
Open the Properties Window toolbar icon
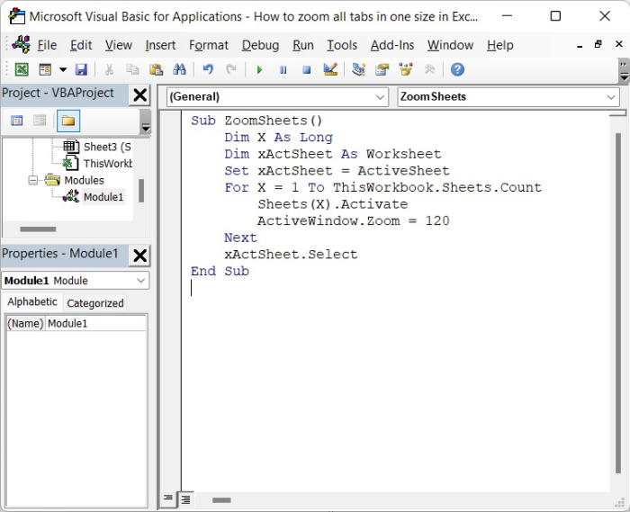(382, 70)
